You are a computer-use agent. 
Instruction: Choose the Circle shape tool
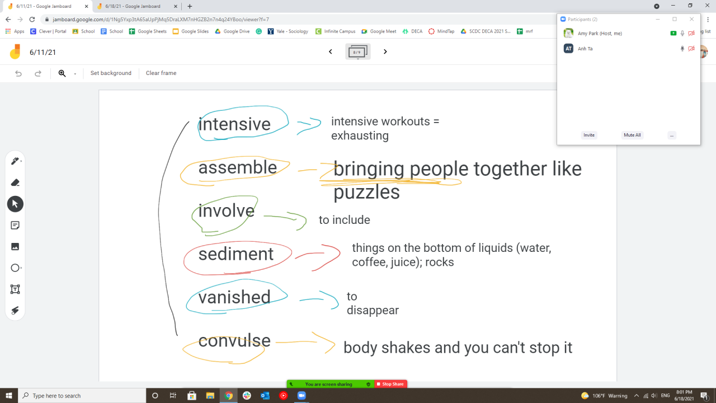pyautogui.click(x=15, y=268)
